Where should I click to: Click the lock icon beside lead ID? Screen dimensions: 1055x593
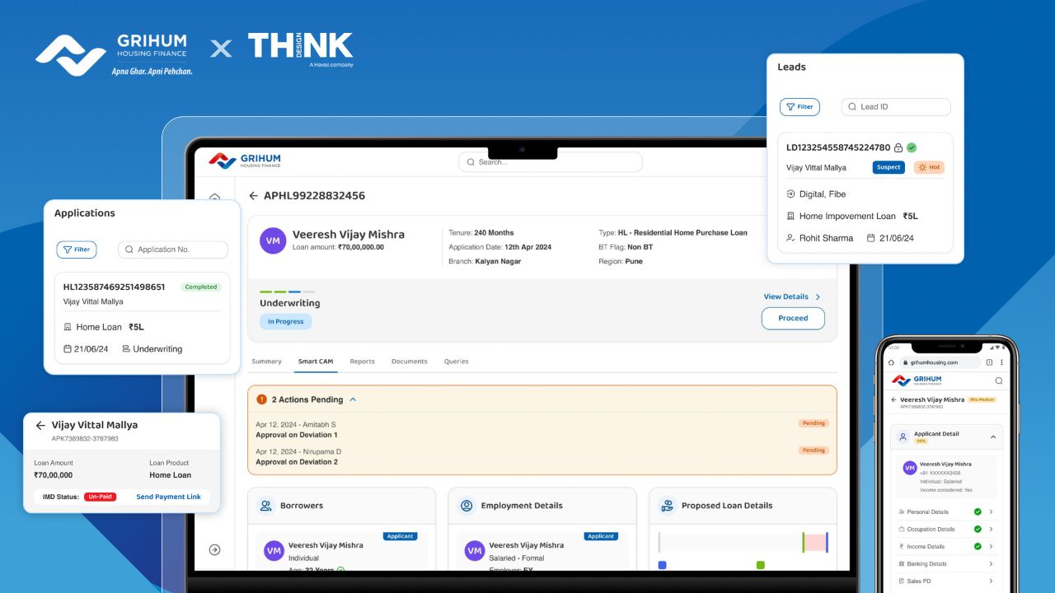(898, 147)
